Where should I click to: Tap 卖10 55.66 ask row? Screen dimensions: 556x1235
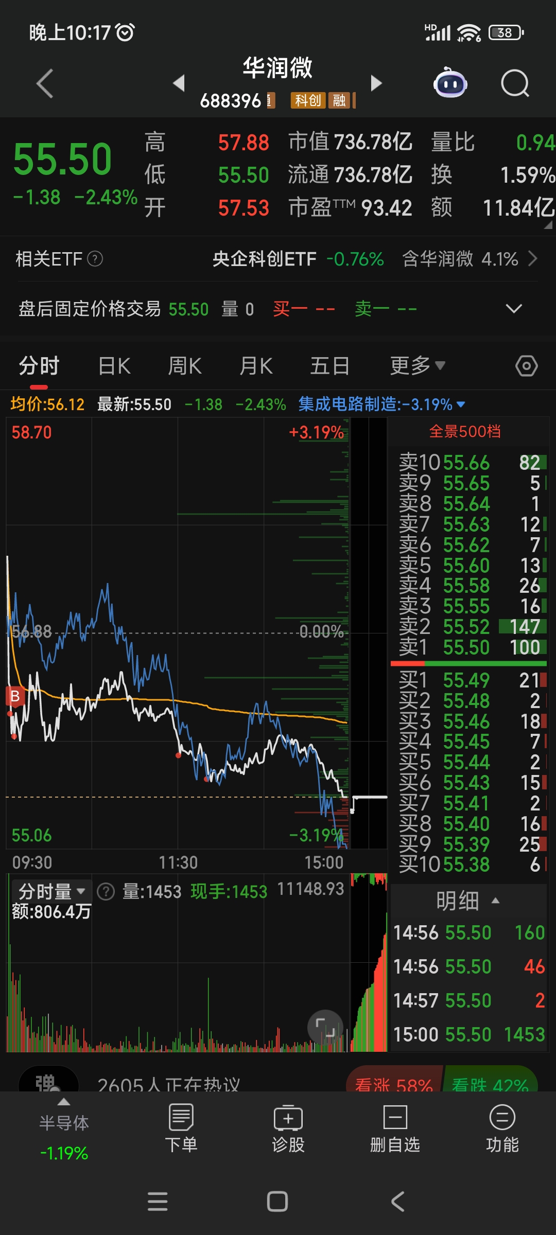(469, 463)
